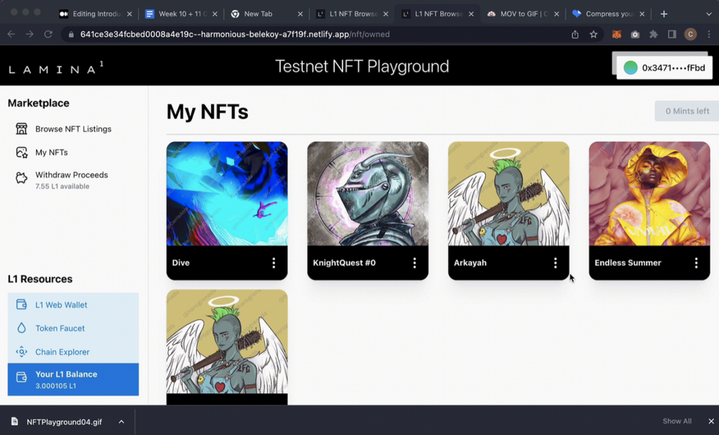The width and height of the screenshot is (719, 435).
Task: Open Browse NFT Listings storefront icon
Action: pos(22,129)
